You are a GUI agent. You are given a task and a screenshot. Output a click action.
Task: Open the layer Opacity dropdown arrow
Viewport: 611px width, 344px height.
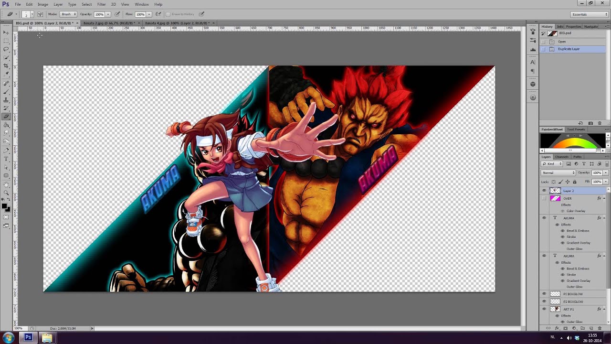[x=606, y=172]
